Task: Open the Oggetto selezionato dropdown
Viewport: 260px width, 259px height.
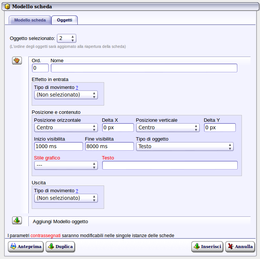Action: click(x=66, y=38)
